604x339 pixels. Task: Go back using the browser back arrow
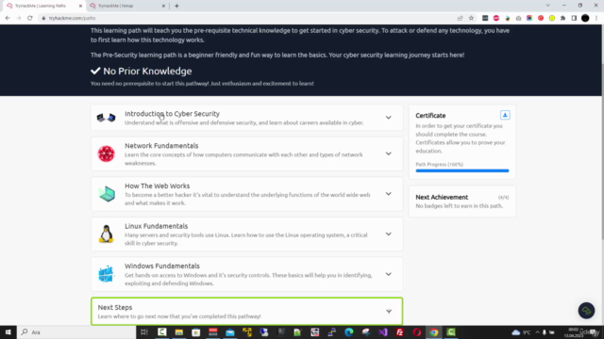(x=8, y=18)
